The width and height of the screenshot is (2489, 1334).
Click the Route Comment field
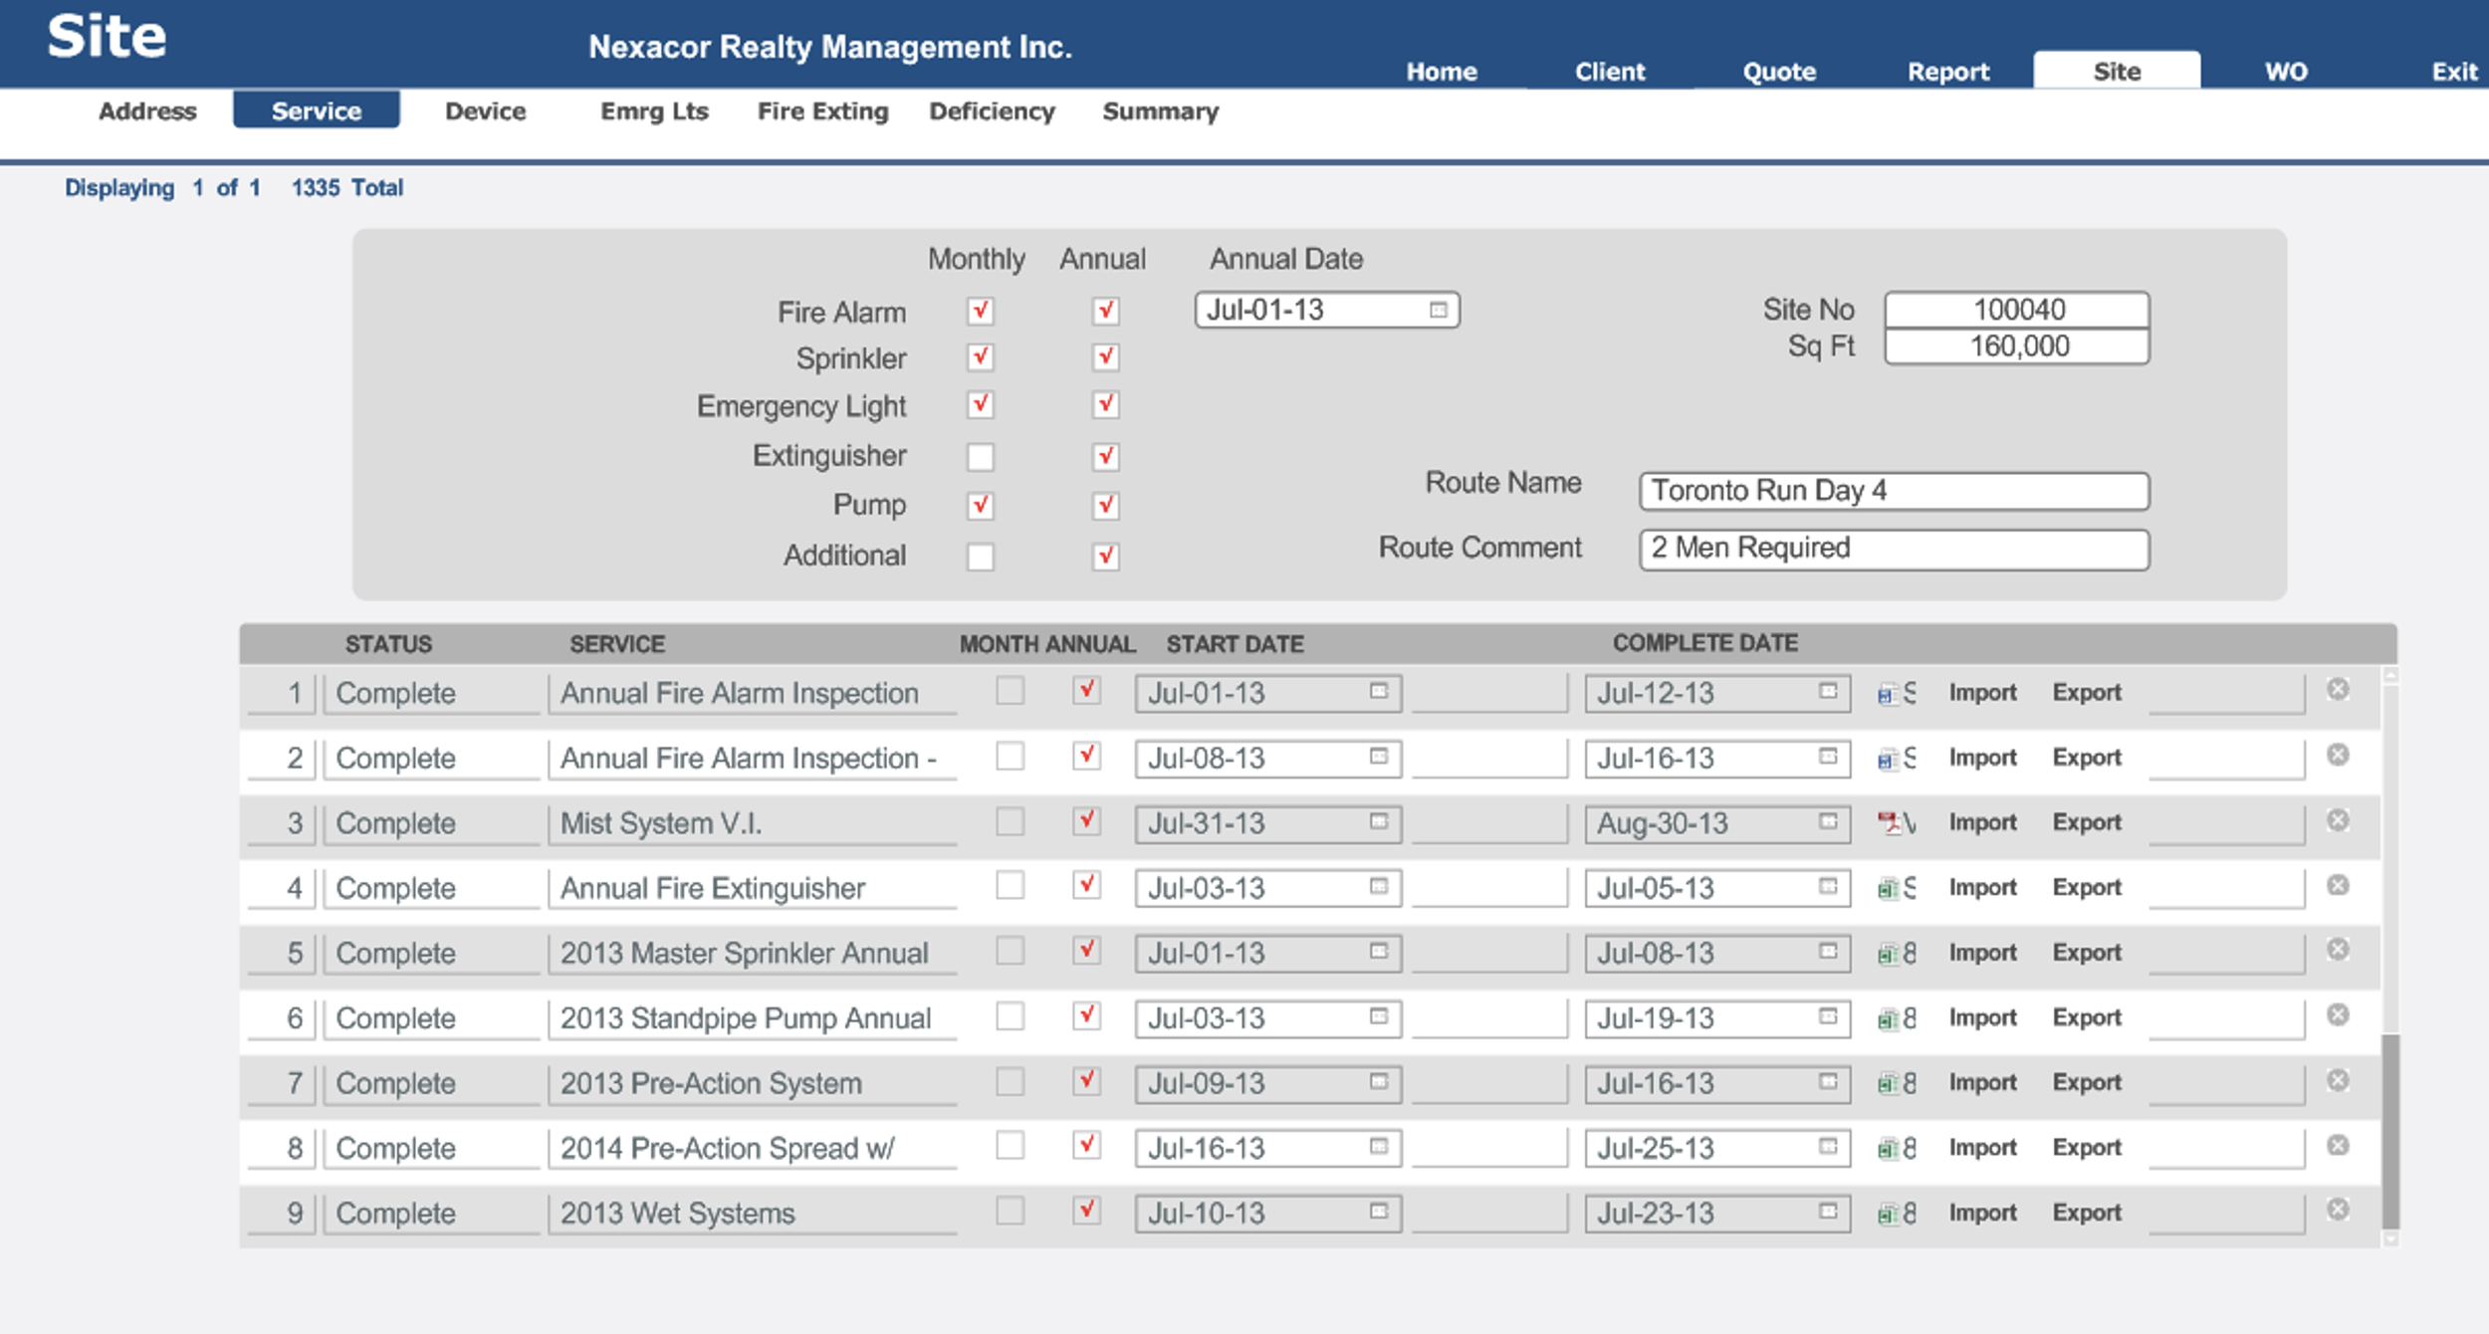1894,550
